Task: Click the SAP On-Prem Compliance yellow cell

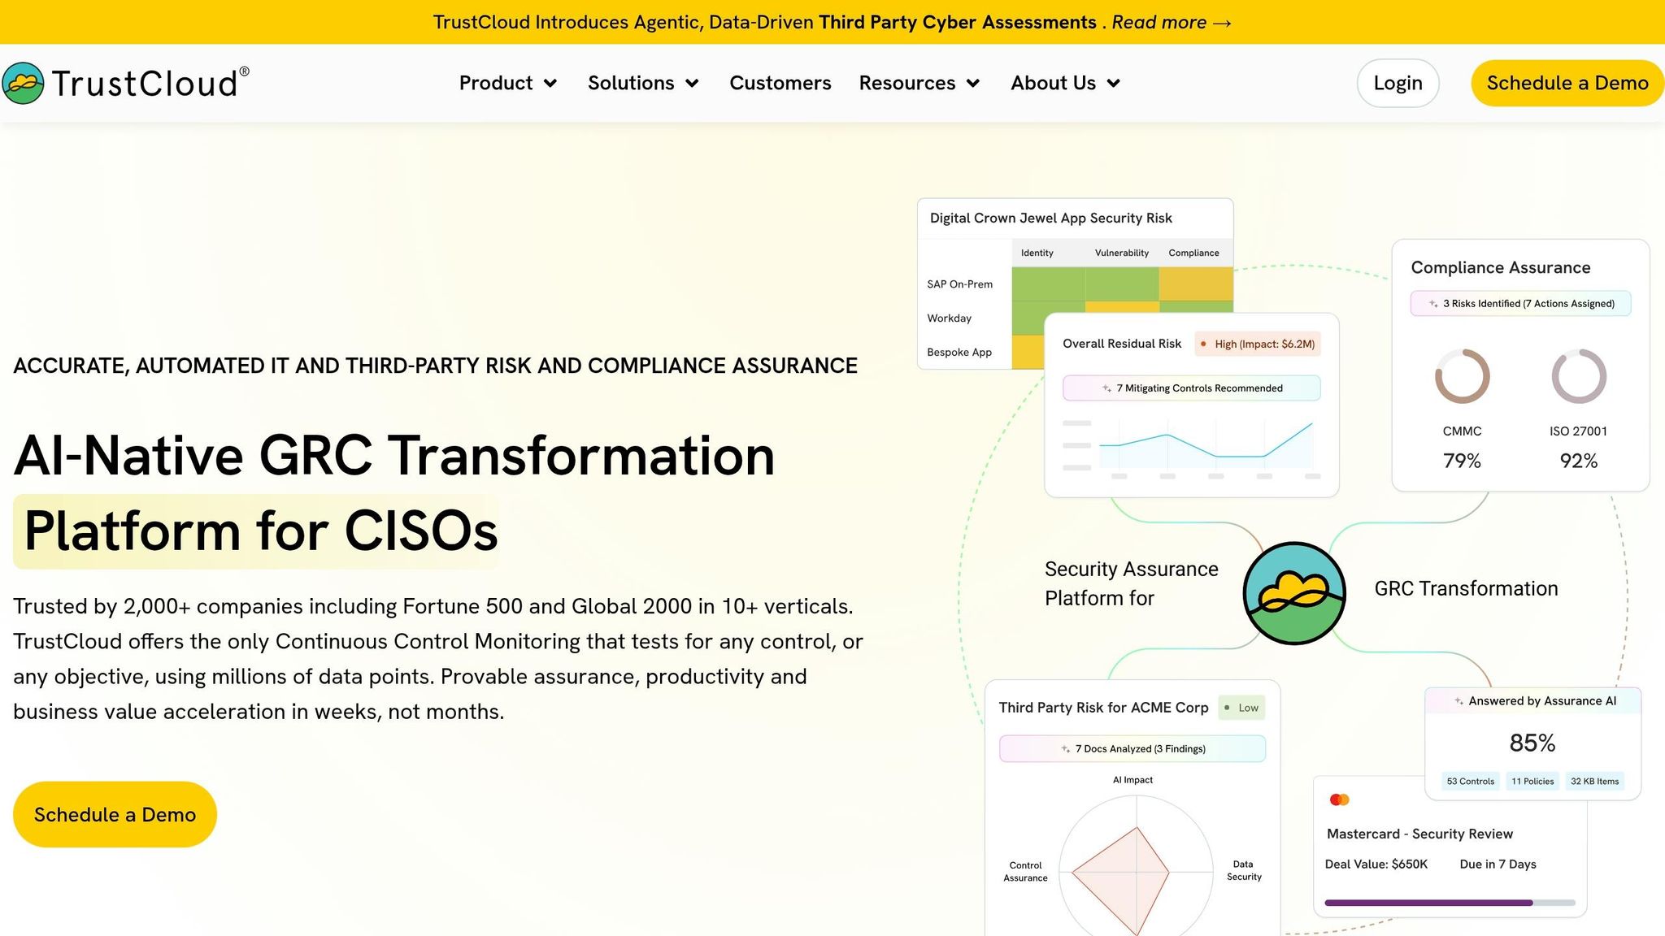Action: click(x=1196, y=284)
